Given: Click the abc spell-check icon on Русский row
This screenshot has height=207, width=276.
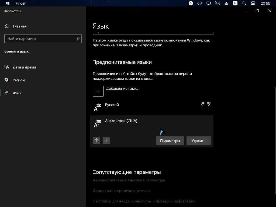Looking at the screenshot, I should pos(209,104).
